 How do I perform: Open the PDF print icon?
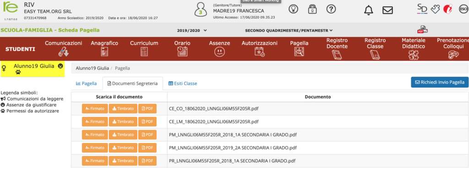(x=422, y=30)
